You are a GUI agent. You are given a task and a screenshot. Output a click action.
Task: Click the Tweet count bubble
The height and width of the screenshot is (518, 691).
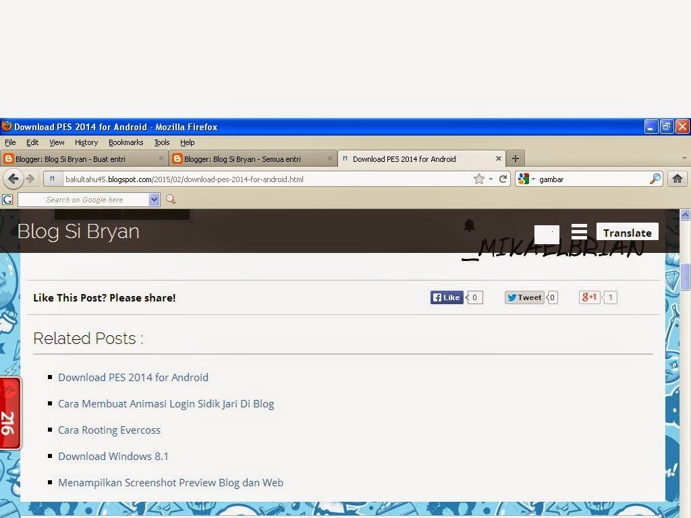point(552,297)
